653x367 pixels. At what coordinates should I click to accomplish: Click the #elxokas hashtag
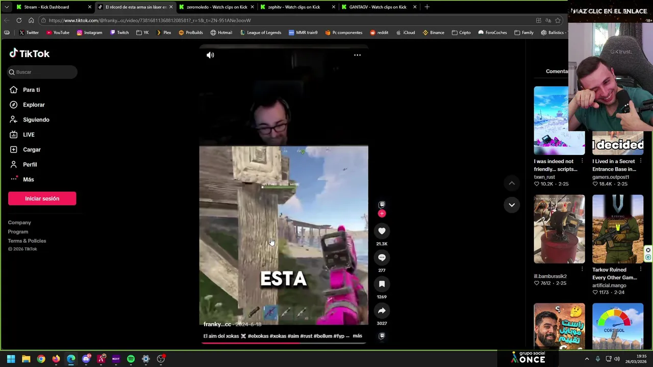pos(258,336)
